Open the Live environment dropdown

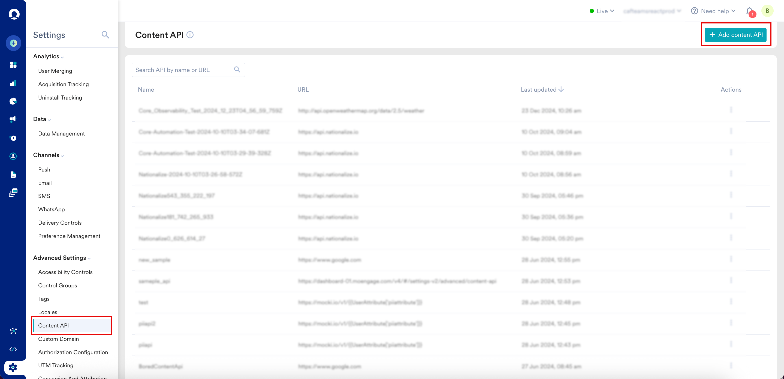click(x=602, y=11)
